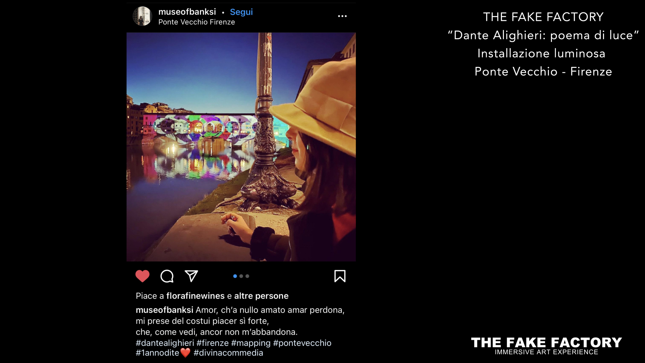Share post via paper plane icon
The width and height of the screenshot is (645, 363).
191,276
